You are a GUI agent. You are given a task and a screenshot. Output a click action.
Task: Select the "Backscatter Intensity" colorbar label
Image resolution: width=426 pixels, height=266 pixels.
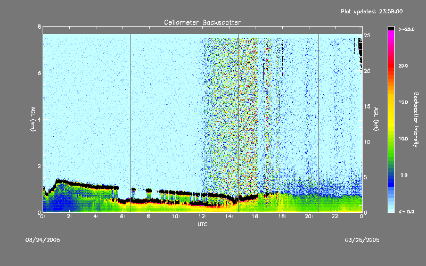pos(416,120)
